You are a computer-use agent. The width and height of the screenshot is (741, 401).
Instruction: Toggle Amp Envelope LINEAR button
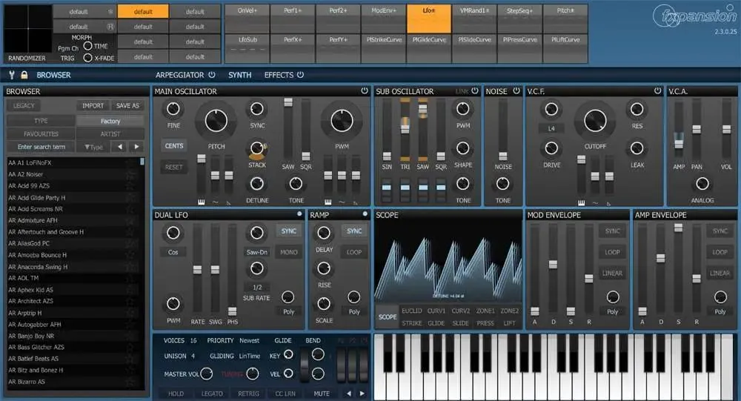[x=720, y=273]
